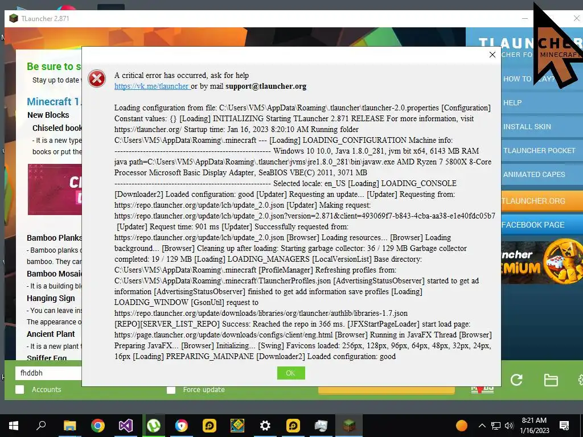The image size is (583, 437).
Task: Open Windows taskbar search
Action: coord(41,426)
